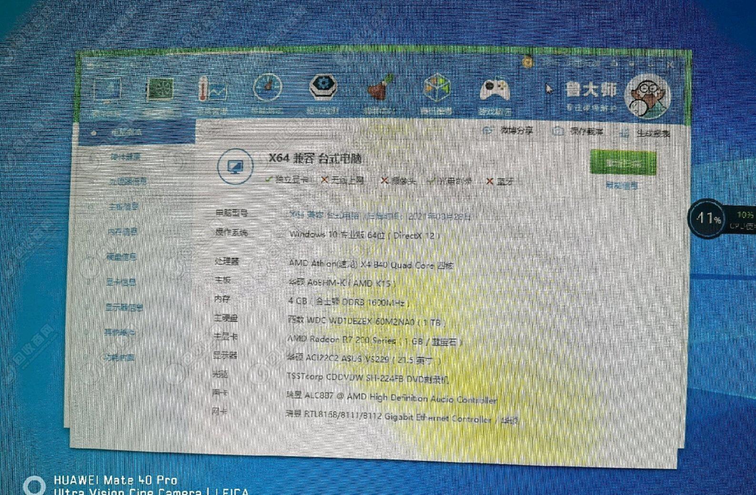756x495 pixels.
Task: Open the temperature management thermometer icon
Action: click(212, 89)
